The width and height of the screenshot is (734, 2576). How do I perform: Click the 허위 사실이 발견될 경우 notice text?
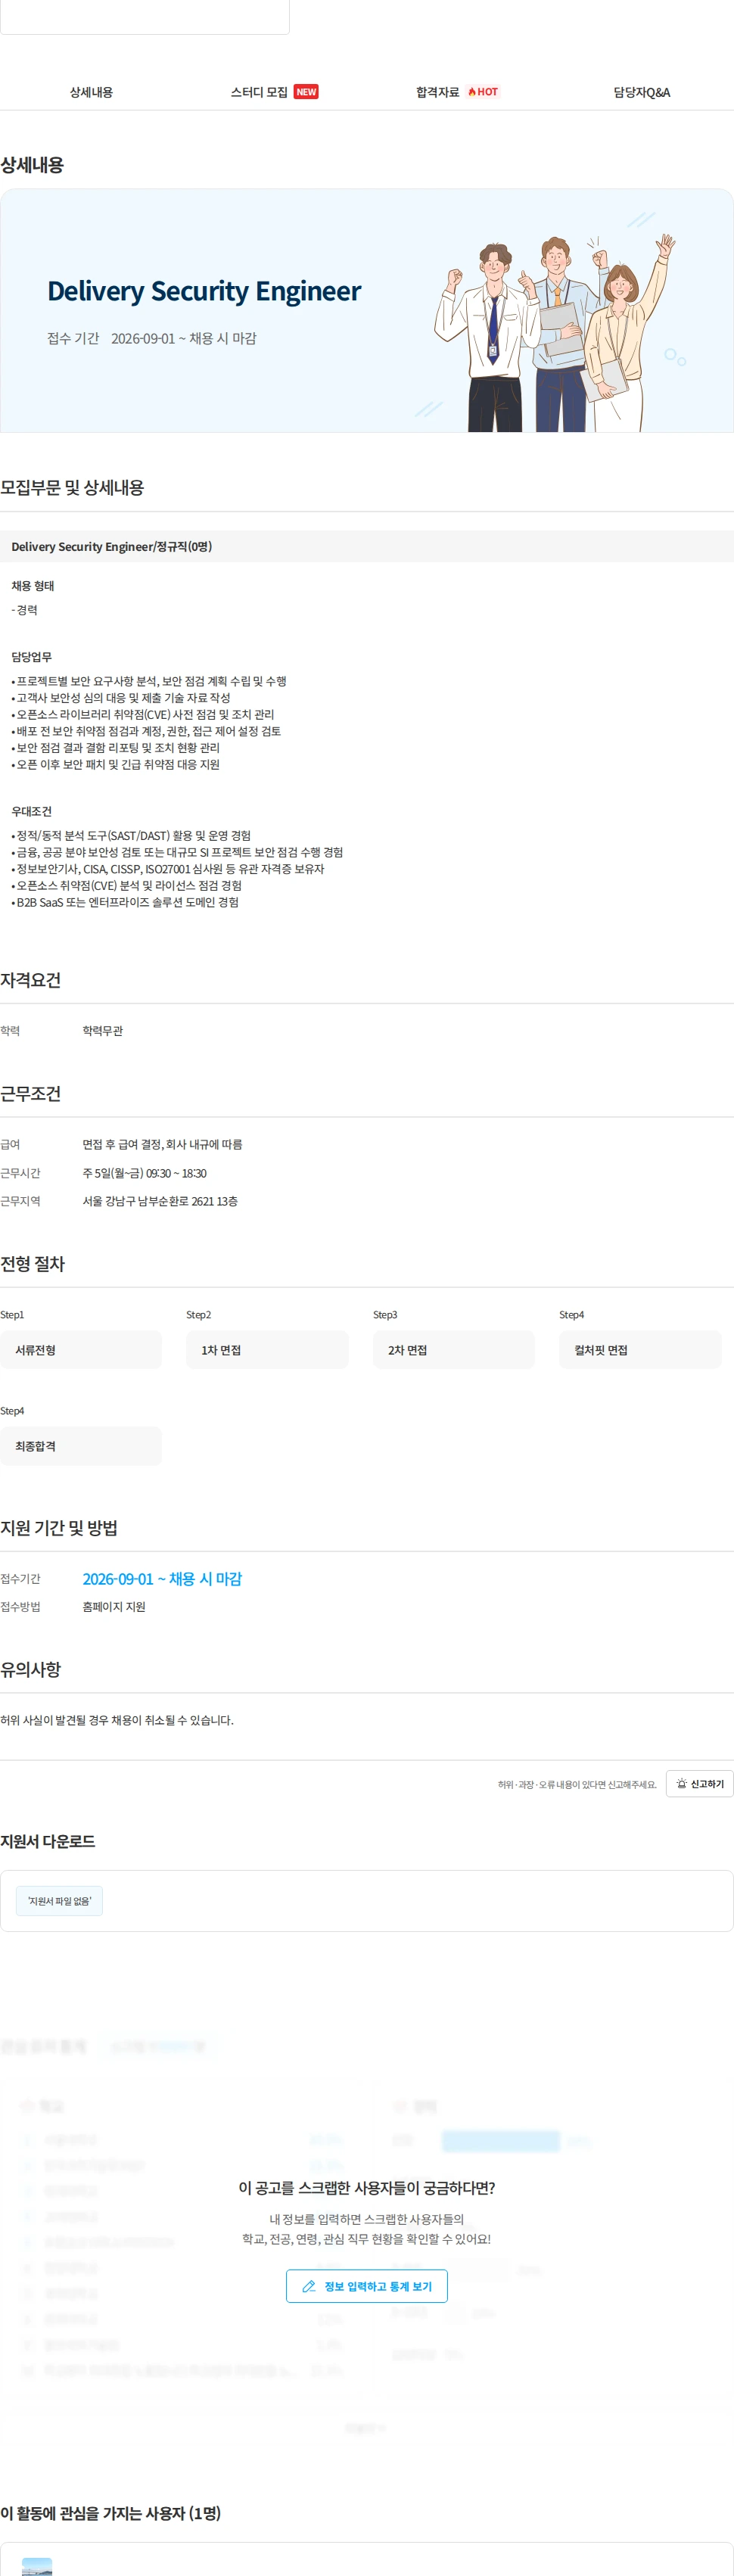pyautogui.click(x=117, y=1719)
